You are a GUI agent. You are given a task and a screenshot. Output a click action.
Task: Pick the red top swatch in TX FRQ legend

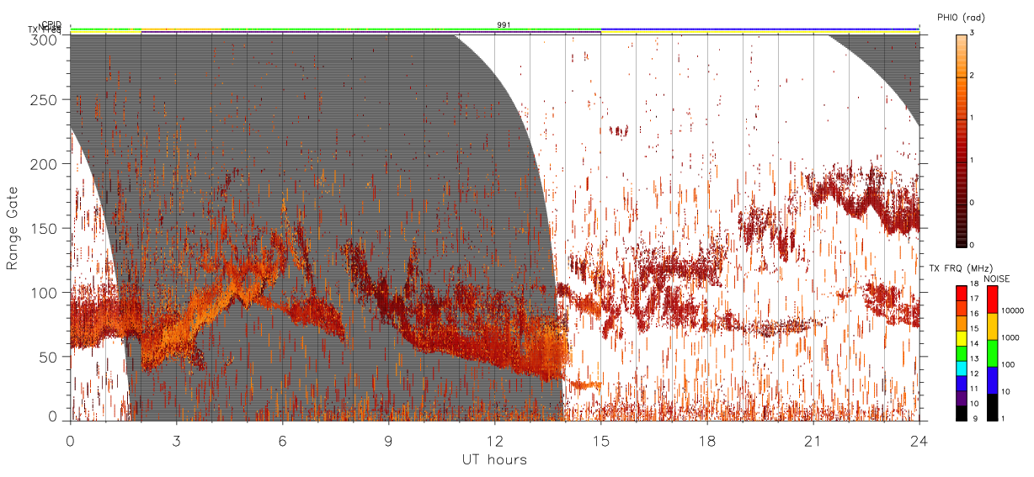(x=961, y=292)
